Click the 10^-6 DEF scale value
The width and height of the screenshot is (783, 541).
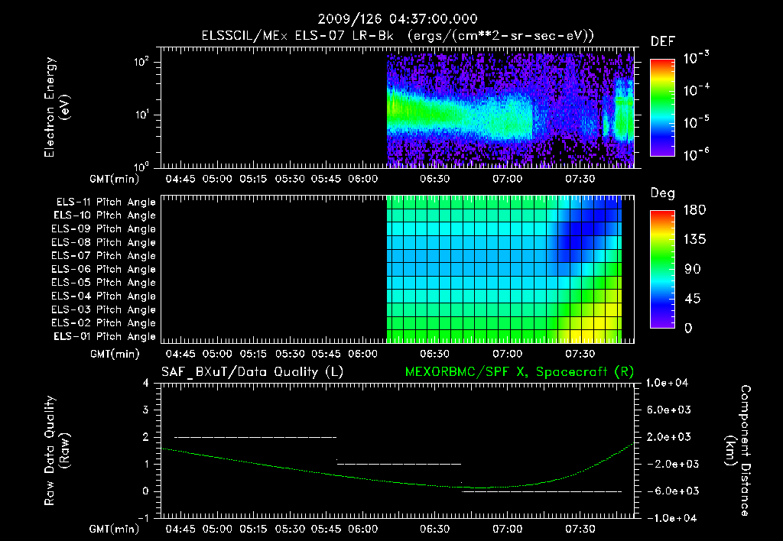(x=696, y=154)
